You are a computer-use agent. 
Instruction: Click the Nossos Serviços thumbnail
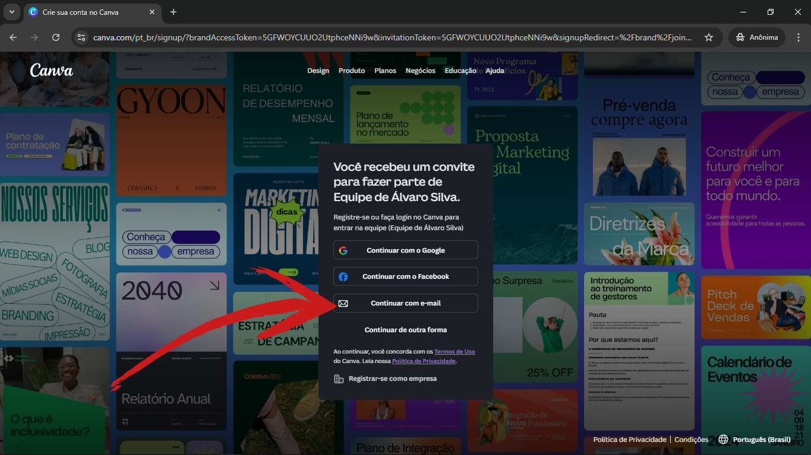[55, 263]
